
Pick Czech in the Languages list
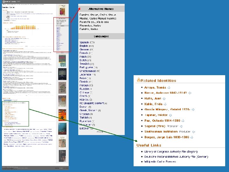click(x=83, y=96)
